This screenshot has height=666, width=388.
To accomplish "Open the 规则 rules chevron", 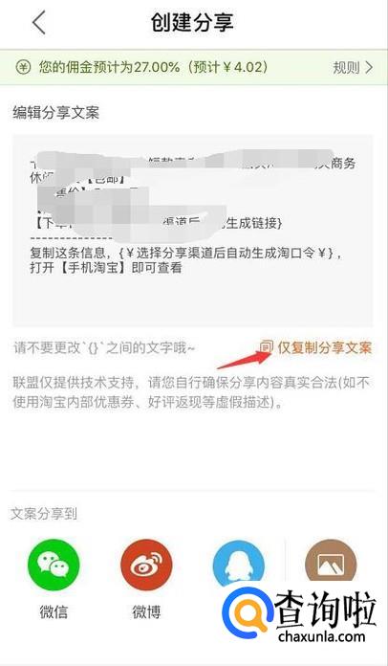I will [369, 67].
